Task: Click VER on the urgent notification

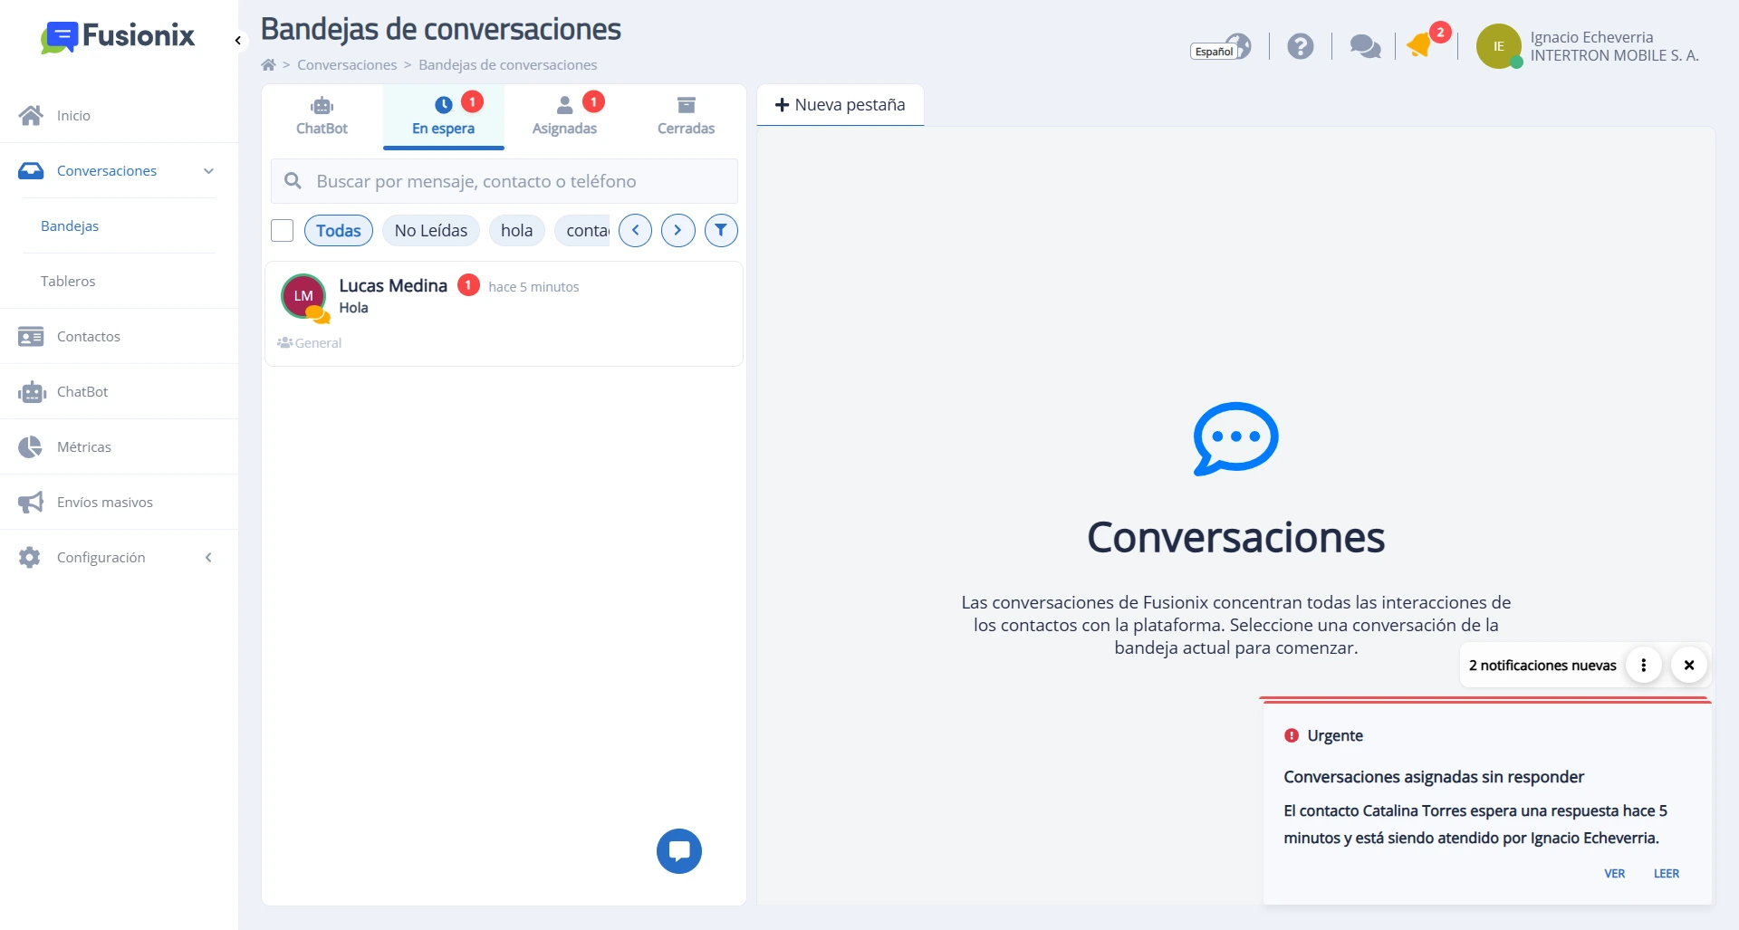Action: (x=1615, y=874)
